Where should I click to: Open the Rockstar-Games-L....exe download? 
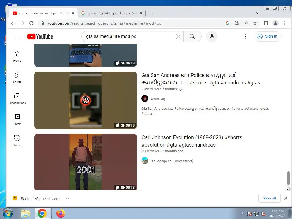[36, 198]
